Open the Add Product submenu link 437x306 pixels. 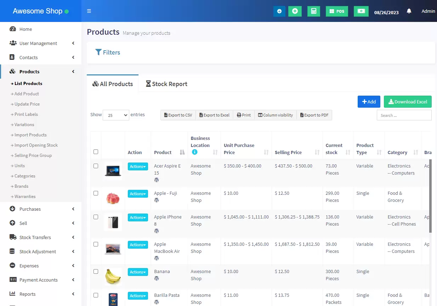tap(27, 94)
